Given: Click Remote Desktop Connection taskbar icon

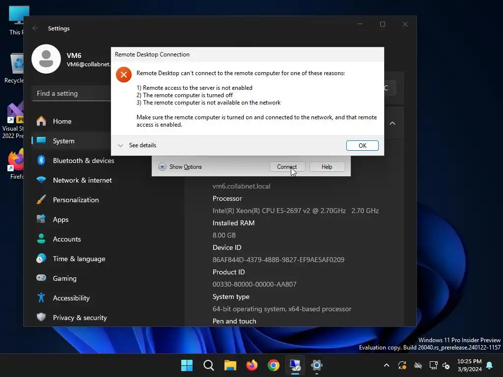Looking at the screenshot, I should click(295, 365).
